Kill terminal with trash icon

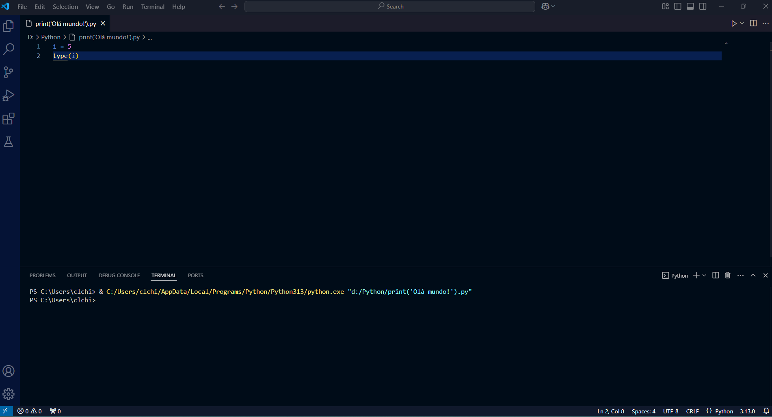pos(728,275)
